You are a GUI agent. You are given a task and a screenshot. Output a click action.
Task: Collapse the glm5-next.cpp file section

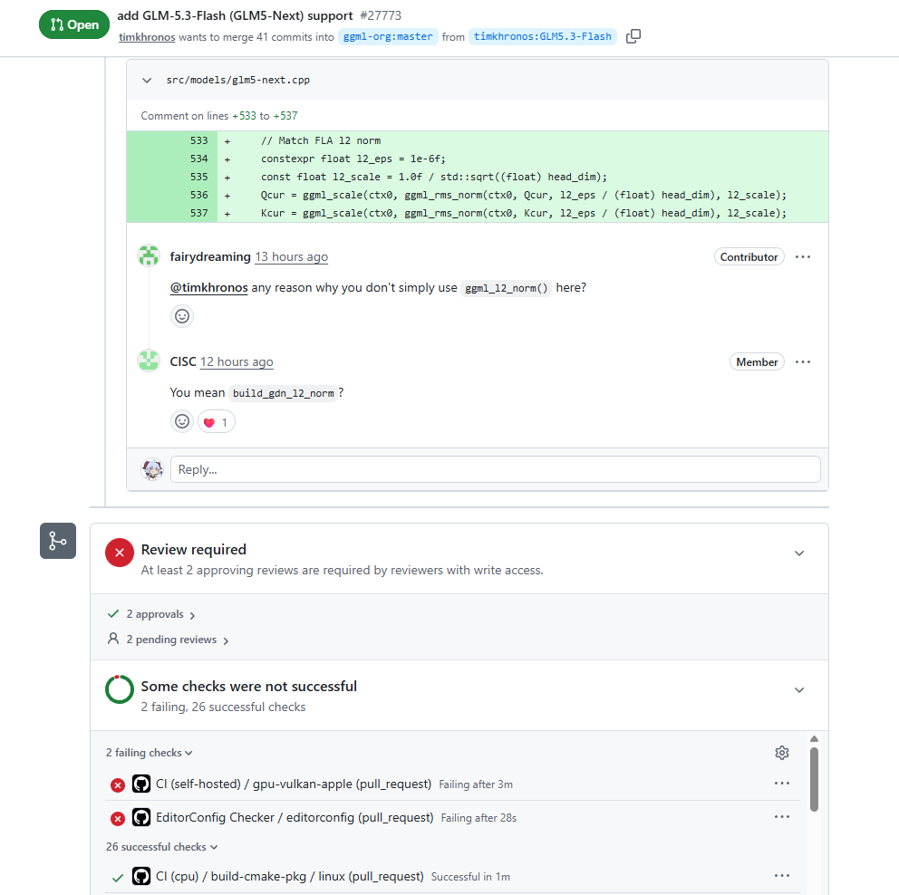coord(147,81)
